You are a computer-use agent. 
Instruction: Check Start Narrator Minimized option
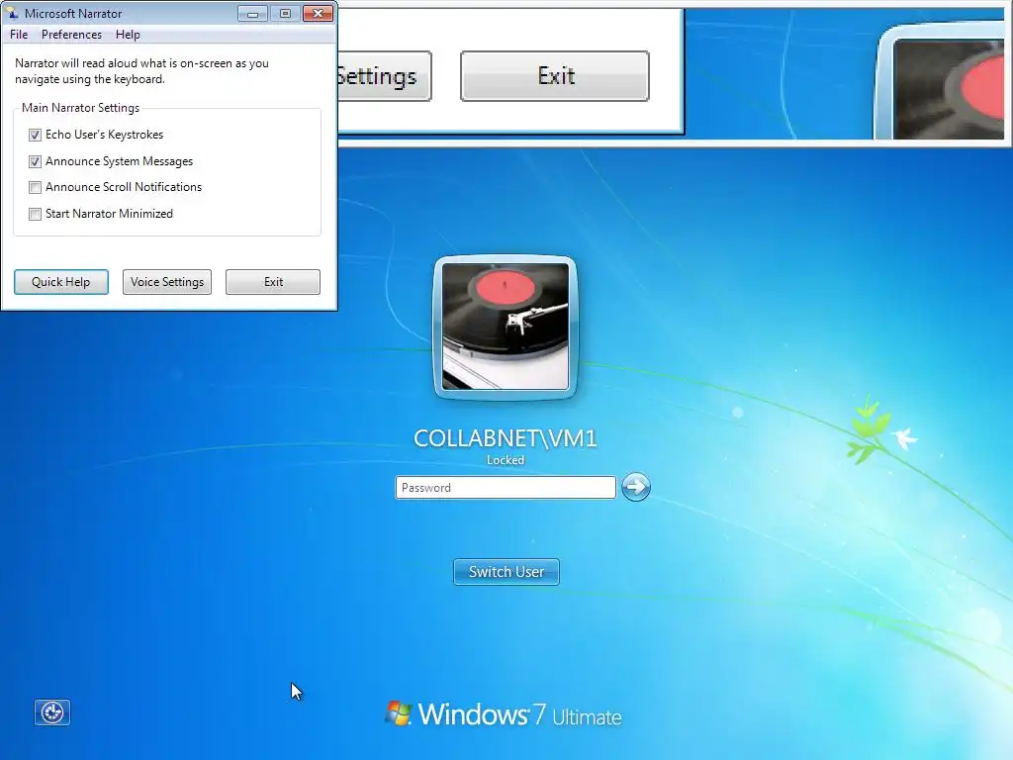[35, 214]
